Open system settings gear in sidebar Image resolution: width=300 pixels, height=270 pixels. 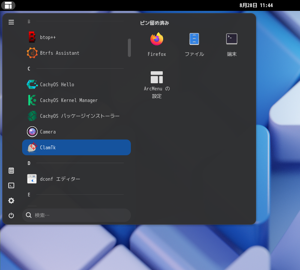pos(11,201)
